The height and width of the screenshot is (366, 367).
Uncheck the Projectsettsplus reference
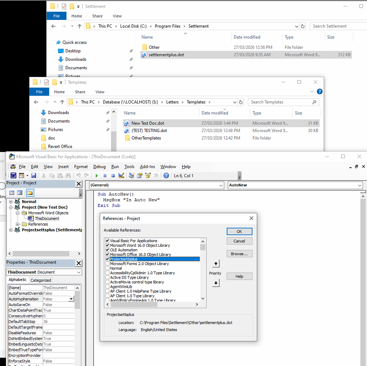pyautogui.click(x=107, y=259)
